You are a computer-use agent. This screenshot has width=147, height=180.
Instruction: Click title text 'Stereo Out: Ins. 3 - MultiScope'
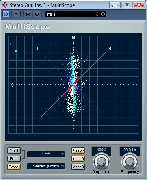pos(42,5)
